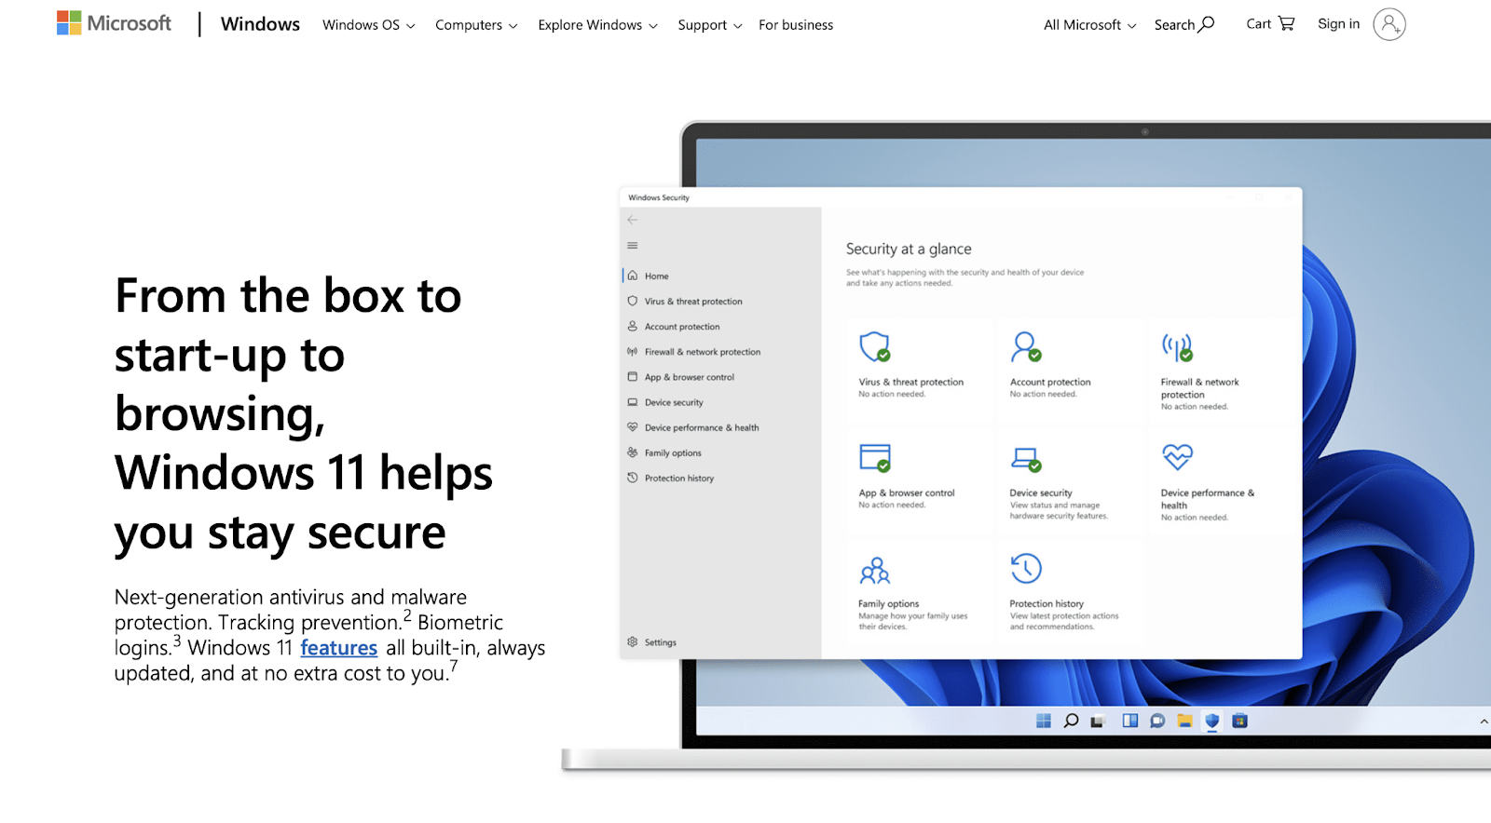Expand the All Microsoft menu

(1089, 25)
